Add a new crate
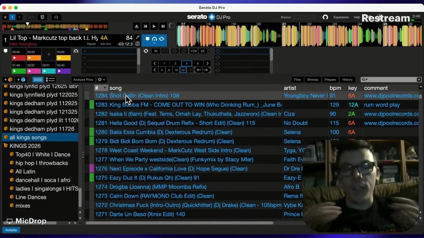Viewport: 424px width, 238px height. pos(8,80)
